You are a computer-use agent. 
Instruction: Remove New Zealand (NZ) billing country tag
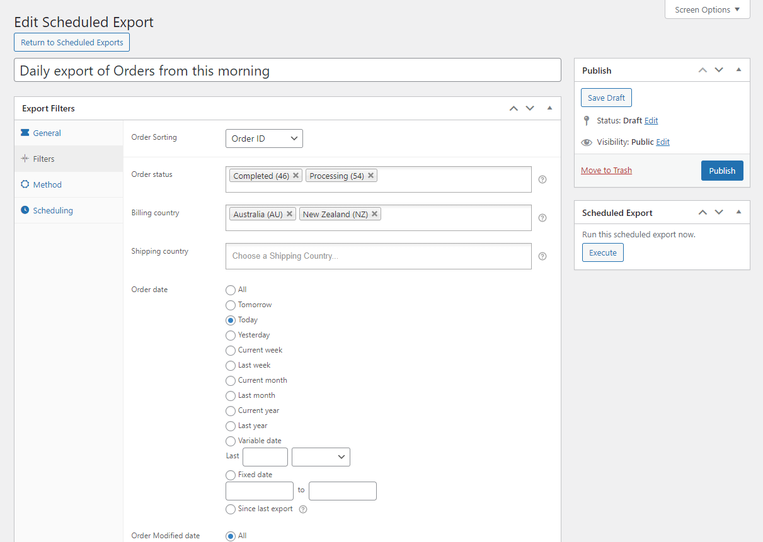(374, 214)
